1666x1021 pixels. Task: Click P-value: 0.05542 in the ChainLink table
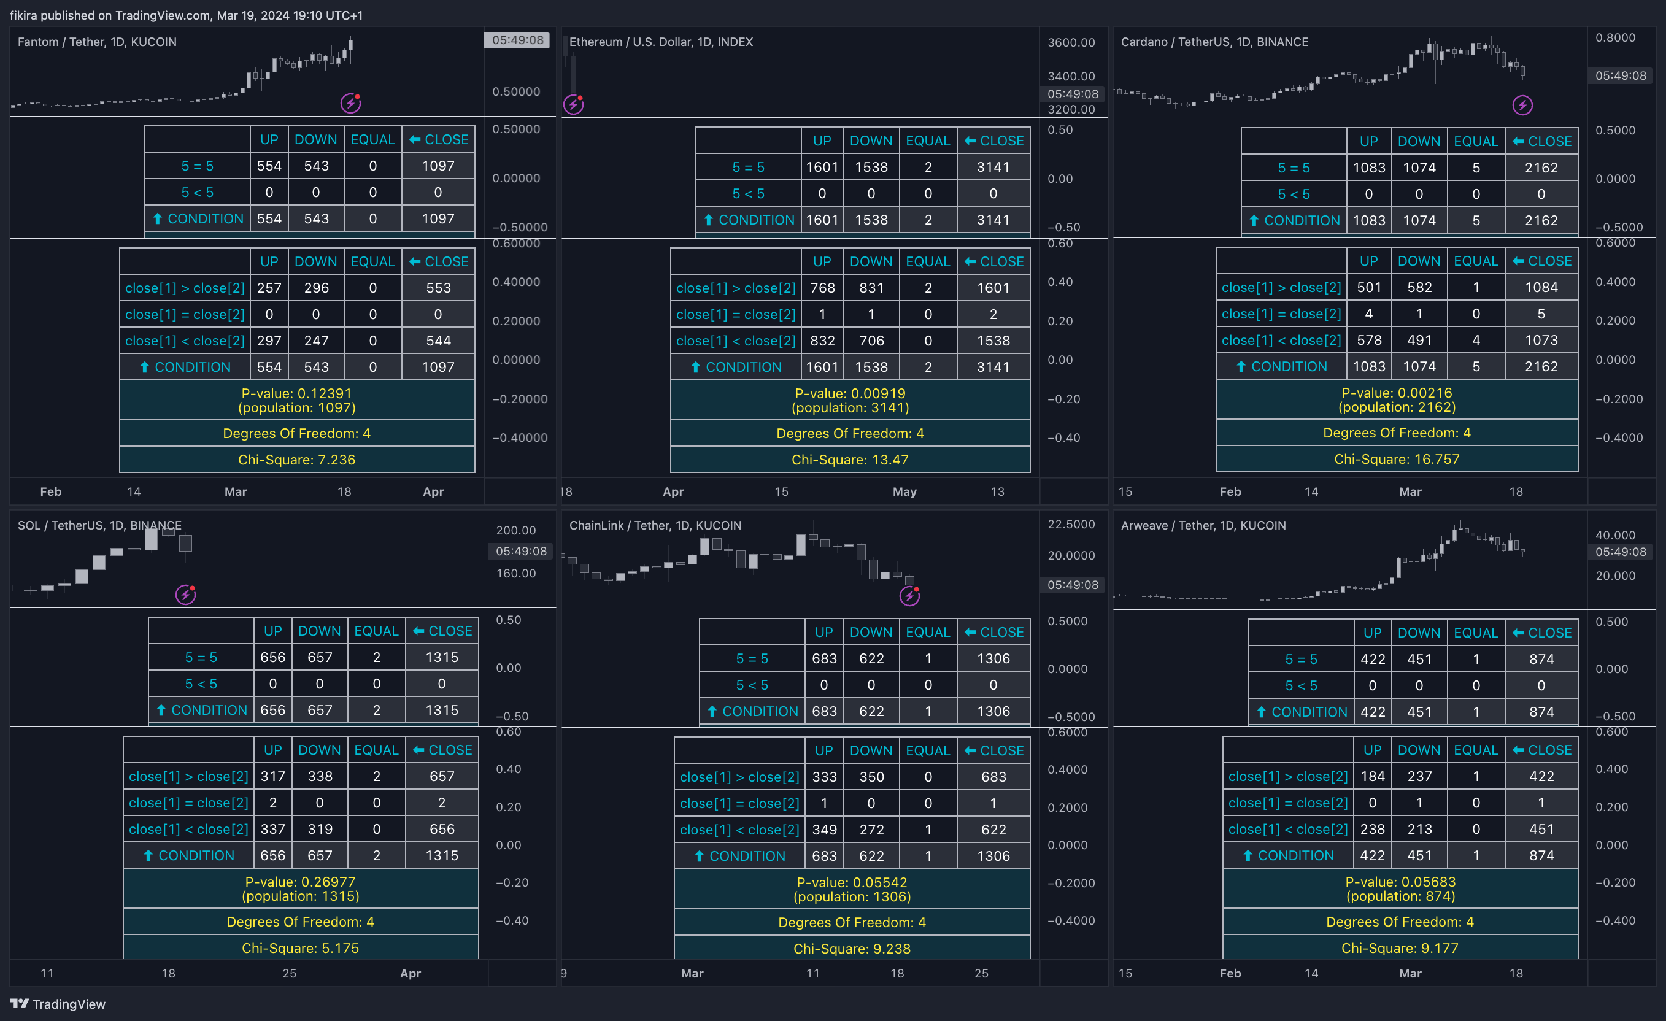click(852, 882)
